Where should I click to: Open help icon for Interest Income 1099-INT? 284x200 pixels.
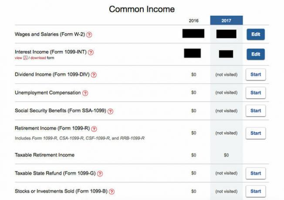pos(91,53)
